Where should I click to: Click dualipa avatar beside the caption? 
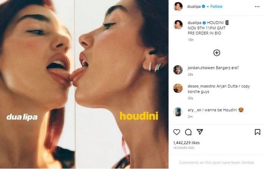tap(178, 25)
